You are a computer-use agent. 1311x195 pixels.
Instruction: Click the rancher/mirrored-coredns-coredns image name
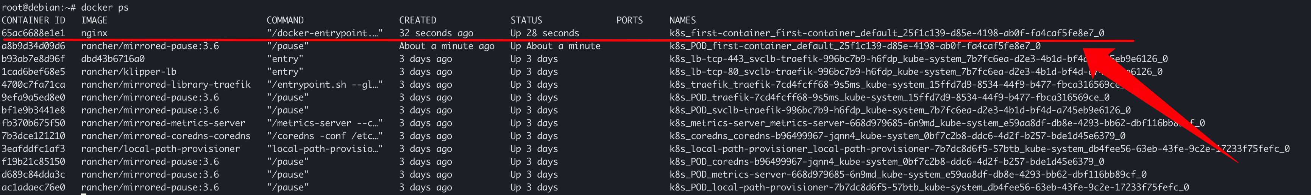click(165, 136)
